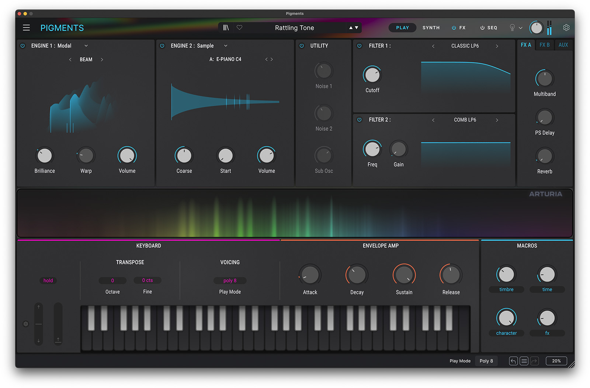The height and width of the screenshot is (388, 590).
Task: Click the E-PIANO C4 sample waveform
Action: click(225, 102)
